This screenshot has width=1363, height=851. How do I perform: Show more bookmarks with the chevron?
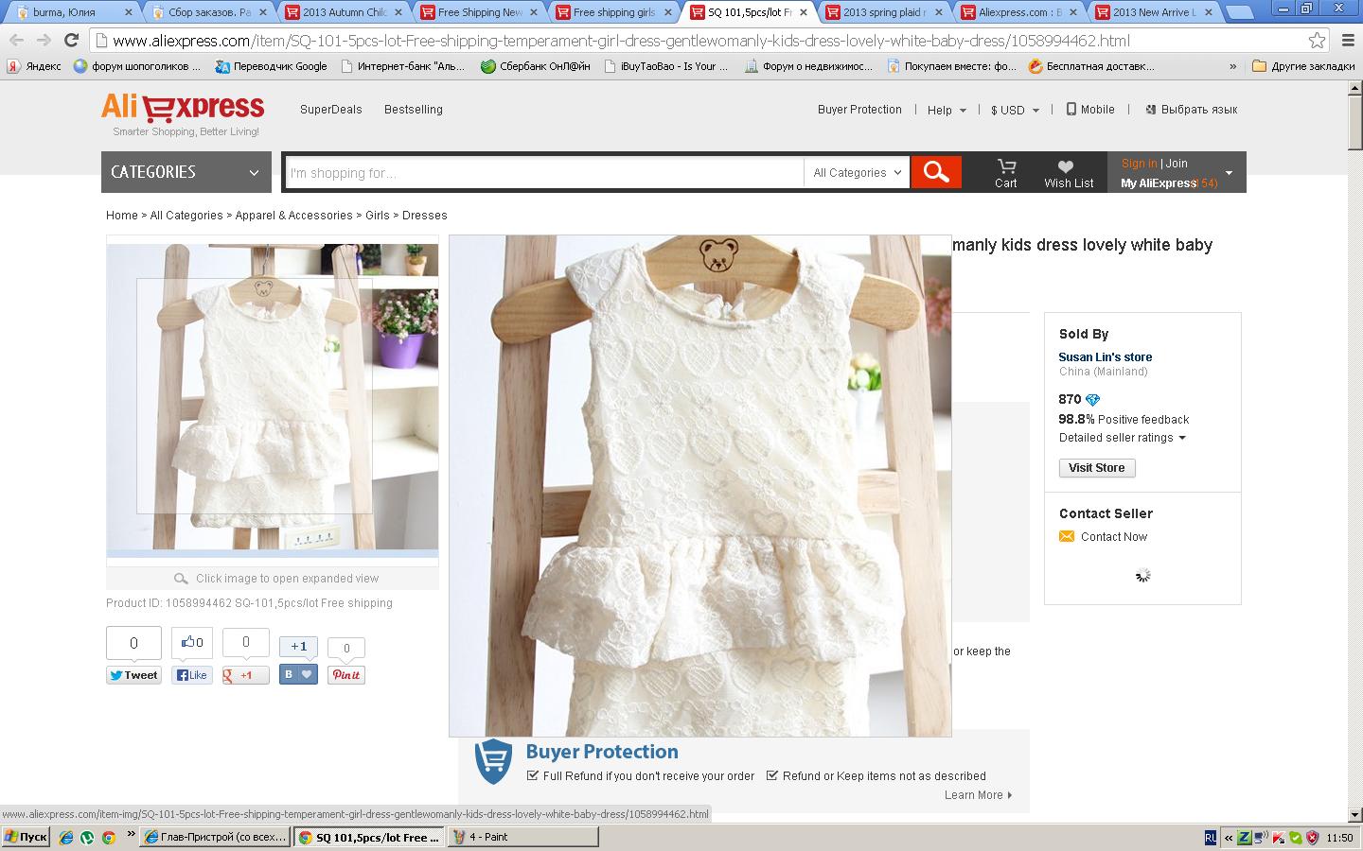coord(1232,66)
